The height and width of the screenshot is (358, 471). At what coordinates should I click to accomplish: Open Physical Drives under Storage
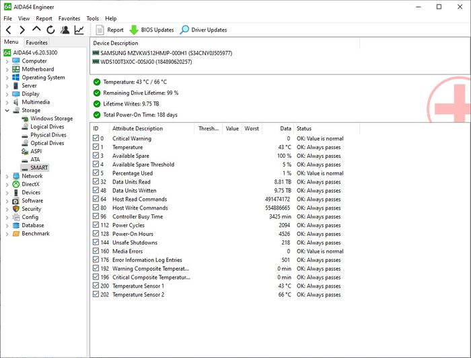(48, 135)
